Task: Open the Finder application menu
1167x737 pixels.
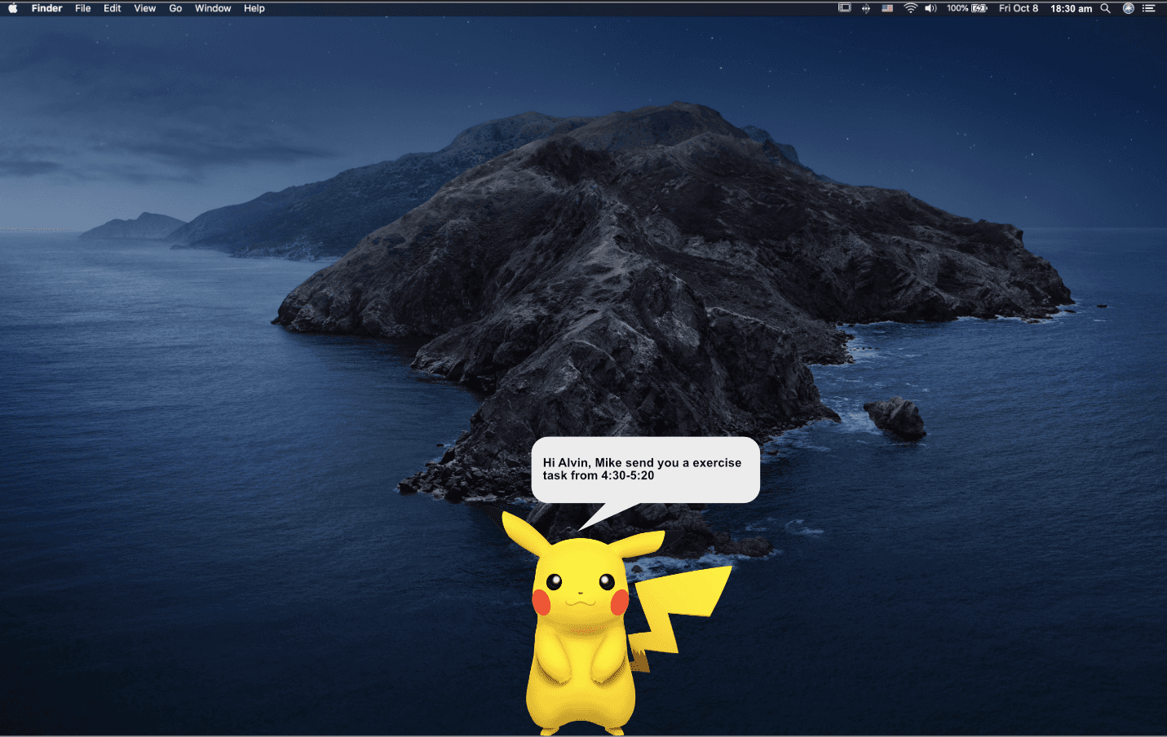Action: tap(47, 8)
